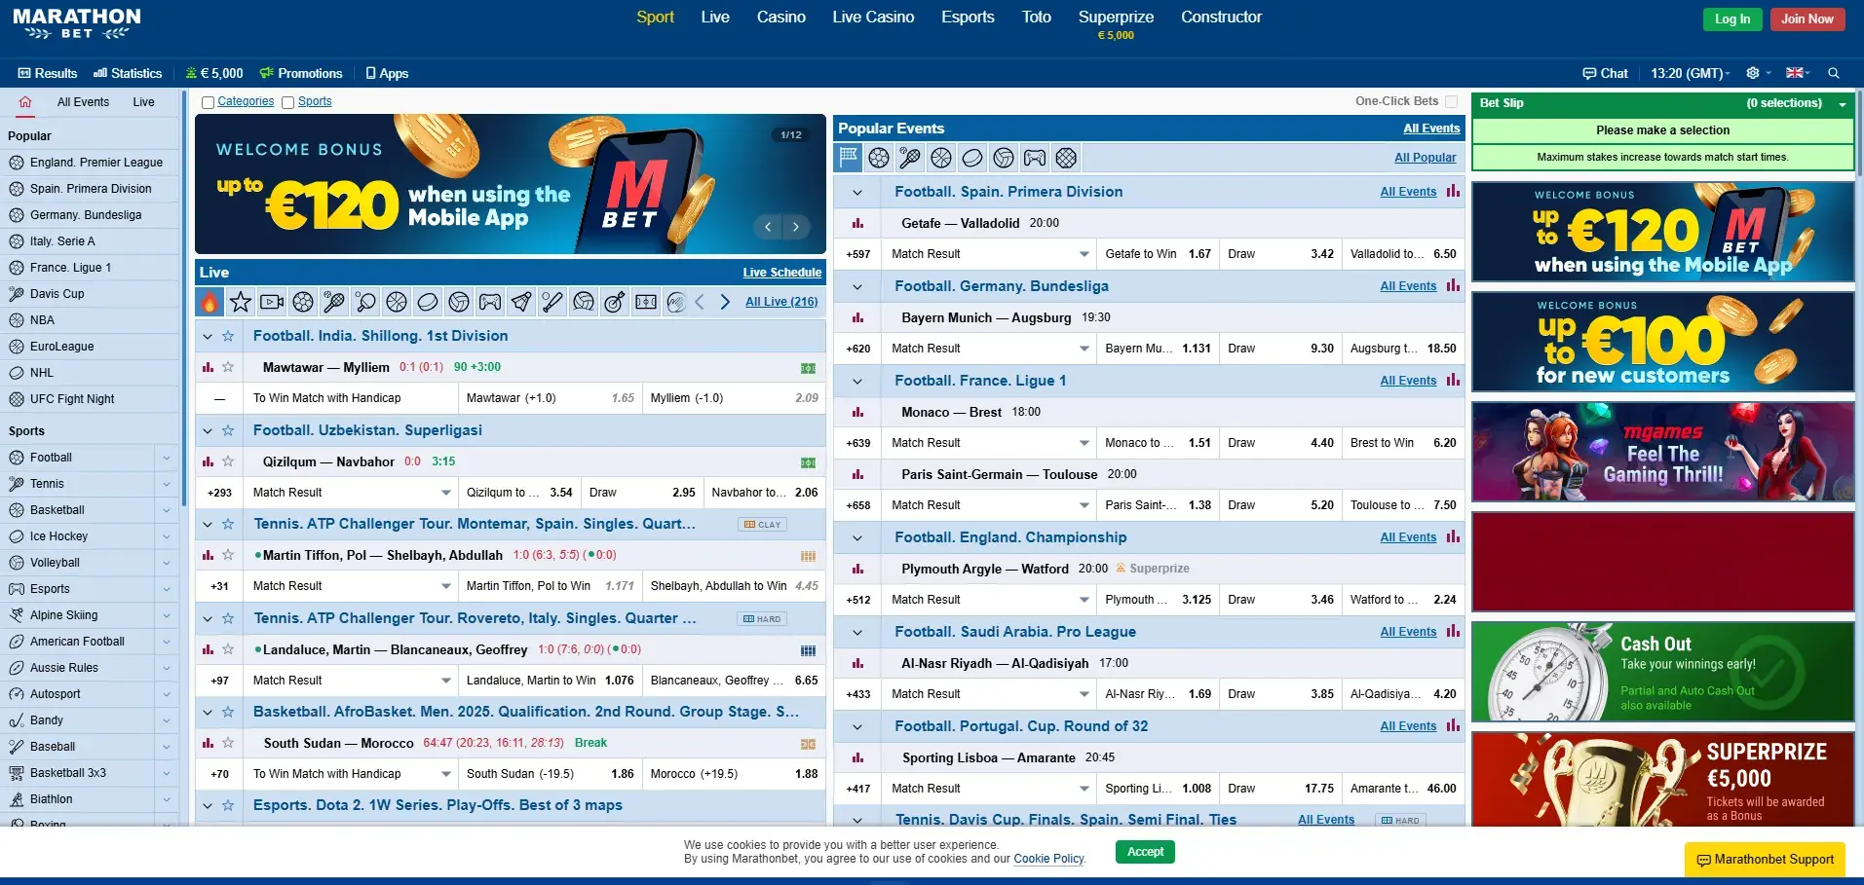The height and width of the screenshot is (885, 1864).
Task: Accept the cookies notice
Action: point(1146,852)
